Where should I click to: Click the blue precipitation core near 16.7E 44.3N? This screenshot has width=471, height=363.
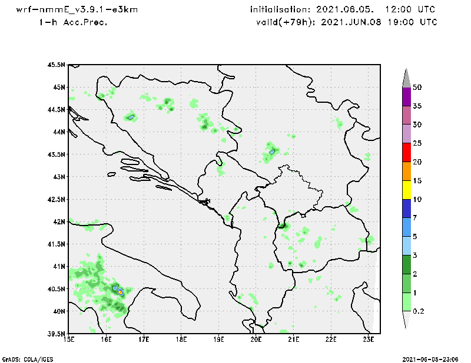[x=131, y=117]
